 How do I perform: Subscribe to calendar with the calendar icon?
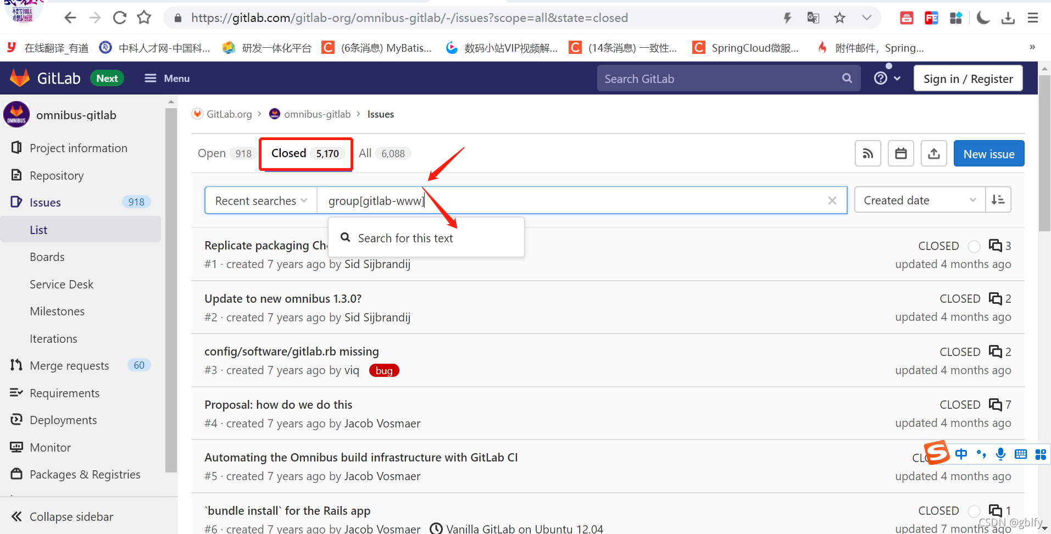901,154
